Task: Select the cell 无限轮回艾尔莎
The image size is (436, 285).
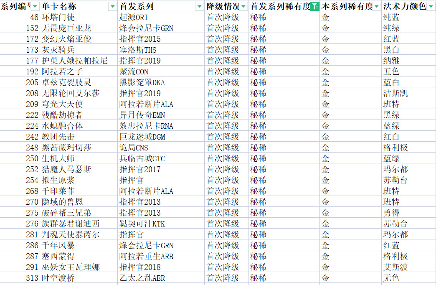Action: point(79,93)
